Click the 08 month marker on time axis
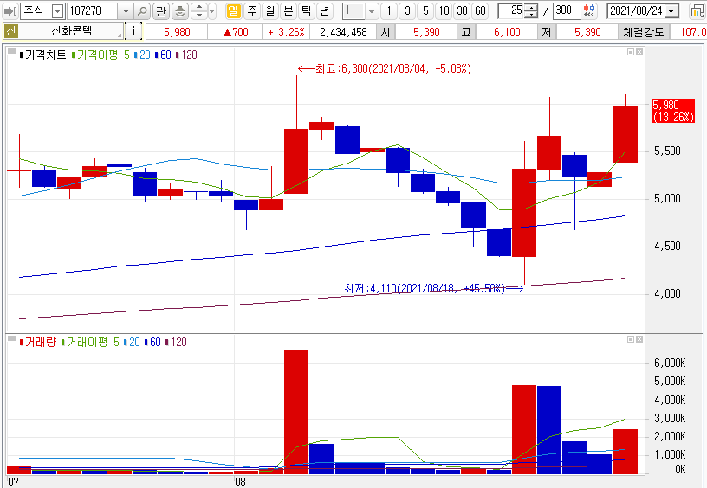 (x=240, y=482)
